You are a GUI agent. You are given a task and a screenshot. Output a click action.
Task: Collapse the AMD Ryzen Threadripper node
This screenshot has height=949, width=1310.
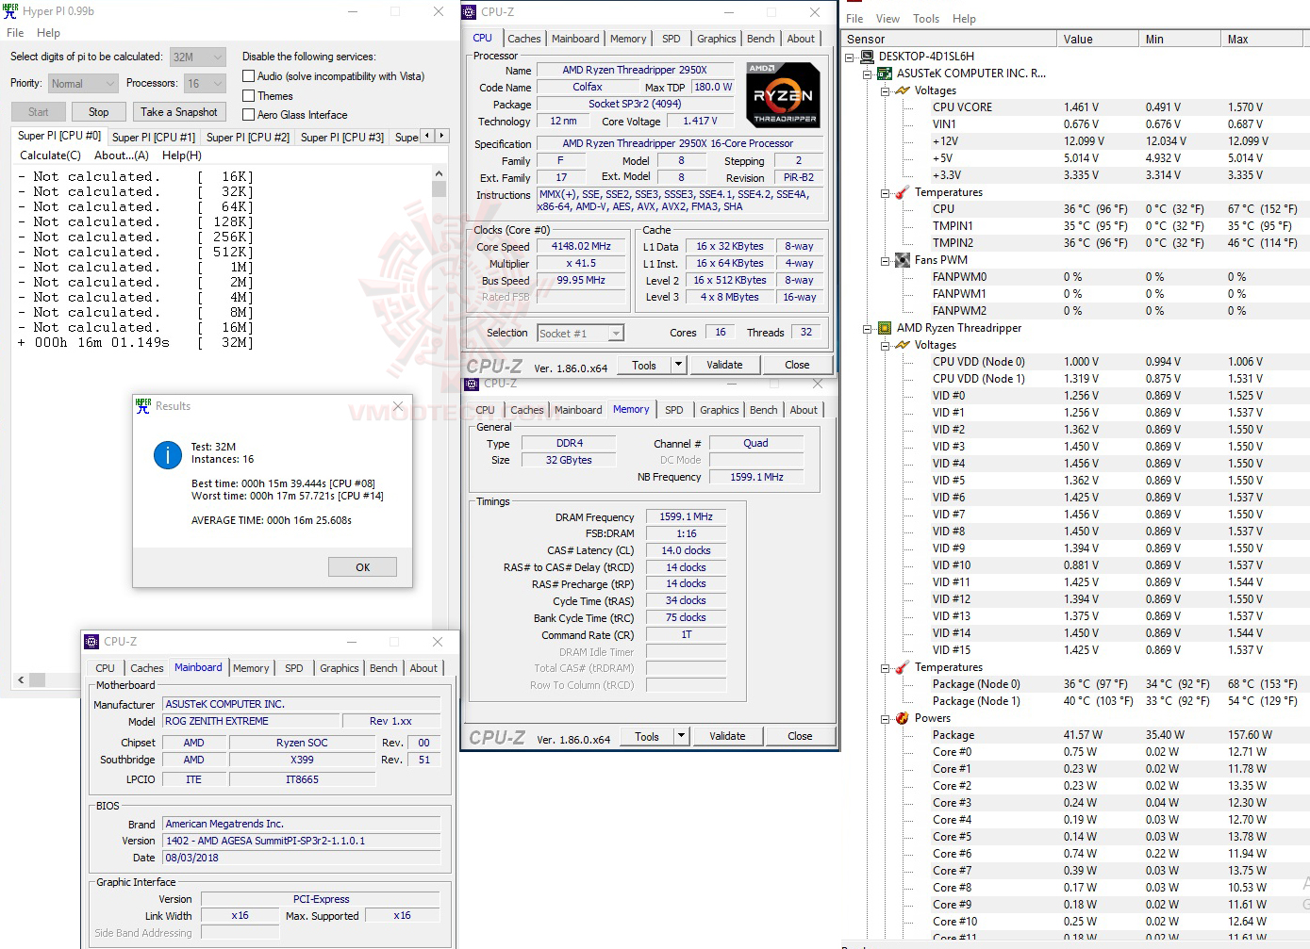(868, 328)
